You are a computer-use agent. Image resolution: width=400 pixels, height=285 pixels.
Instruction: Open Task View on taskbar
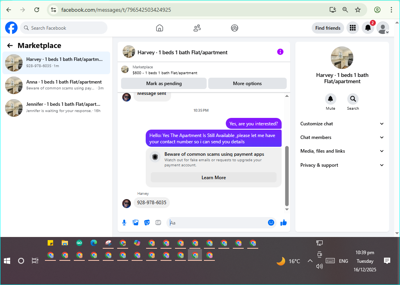35,261
